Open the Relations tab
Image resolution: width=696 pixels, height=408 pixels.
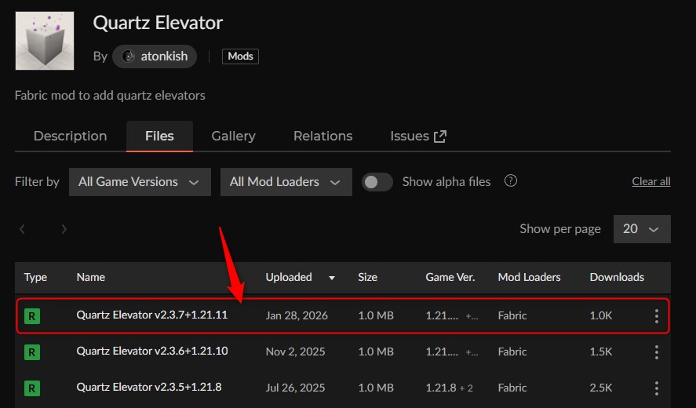pyautogui.click(x=322, y=136)
